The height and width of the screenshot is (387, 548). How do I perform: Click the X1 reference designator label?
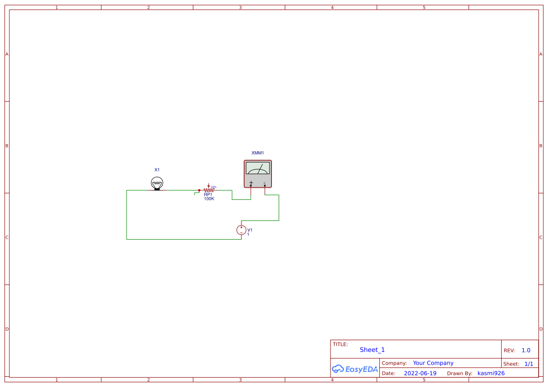tap(157, 169)
